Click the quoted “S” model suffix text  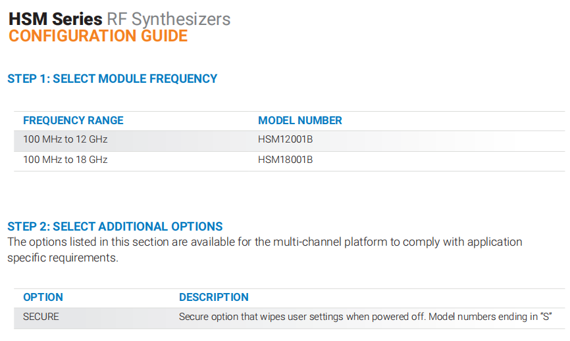(546, 317)
